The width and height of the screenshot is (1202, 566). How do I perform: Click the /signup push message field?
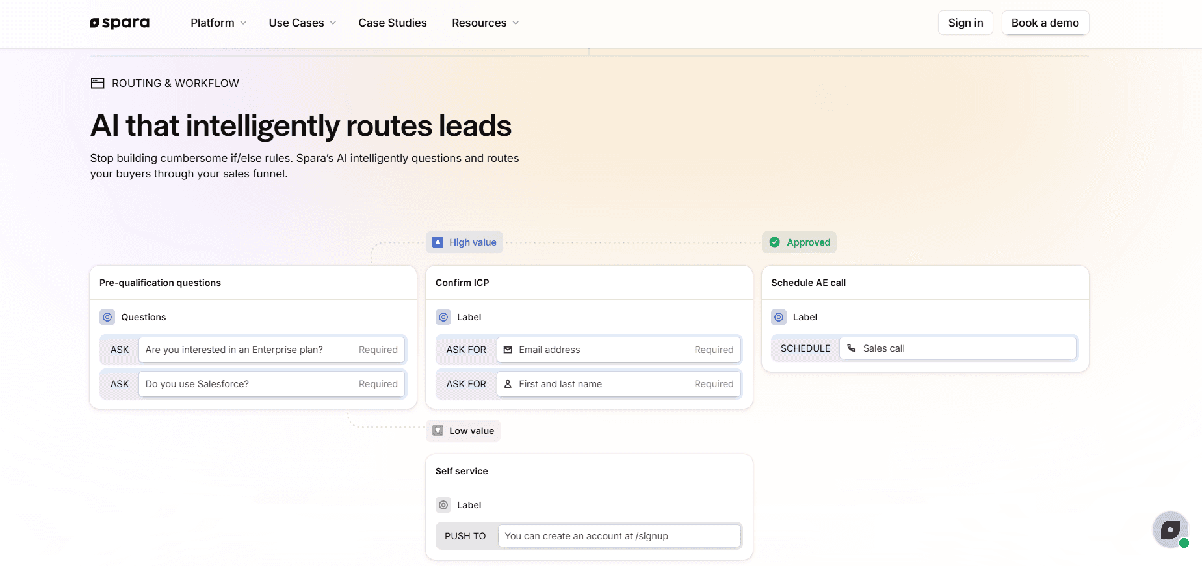tap(620, 536)
